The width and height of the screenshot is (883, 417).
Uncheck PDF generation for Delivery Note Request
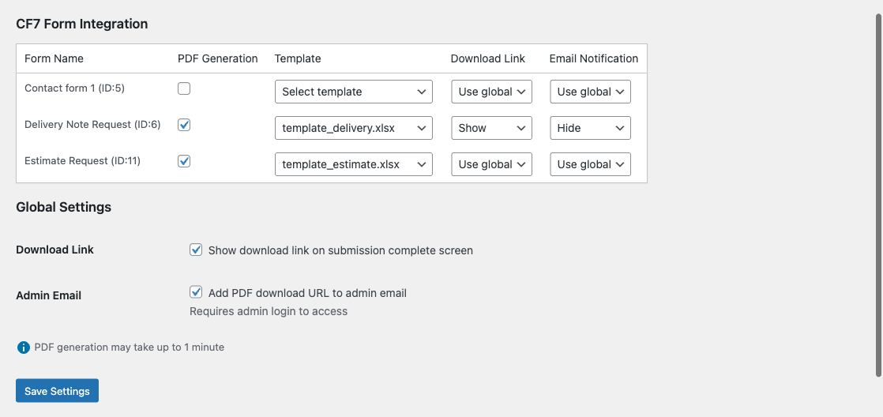pyautogui.click(x=184, y=125)
